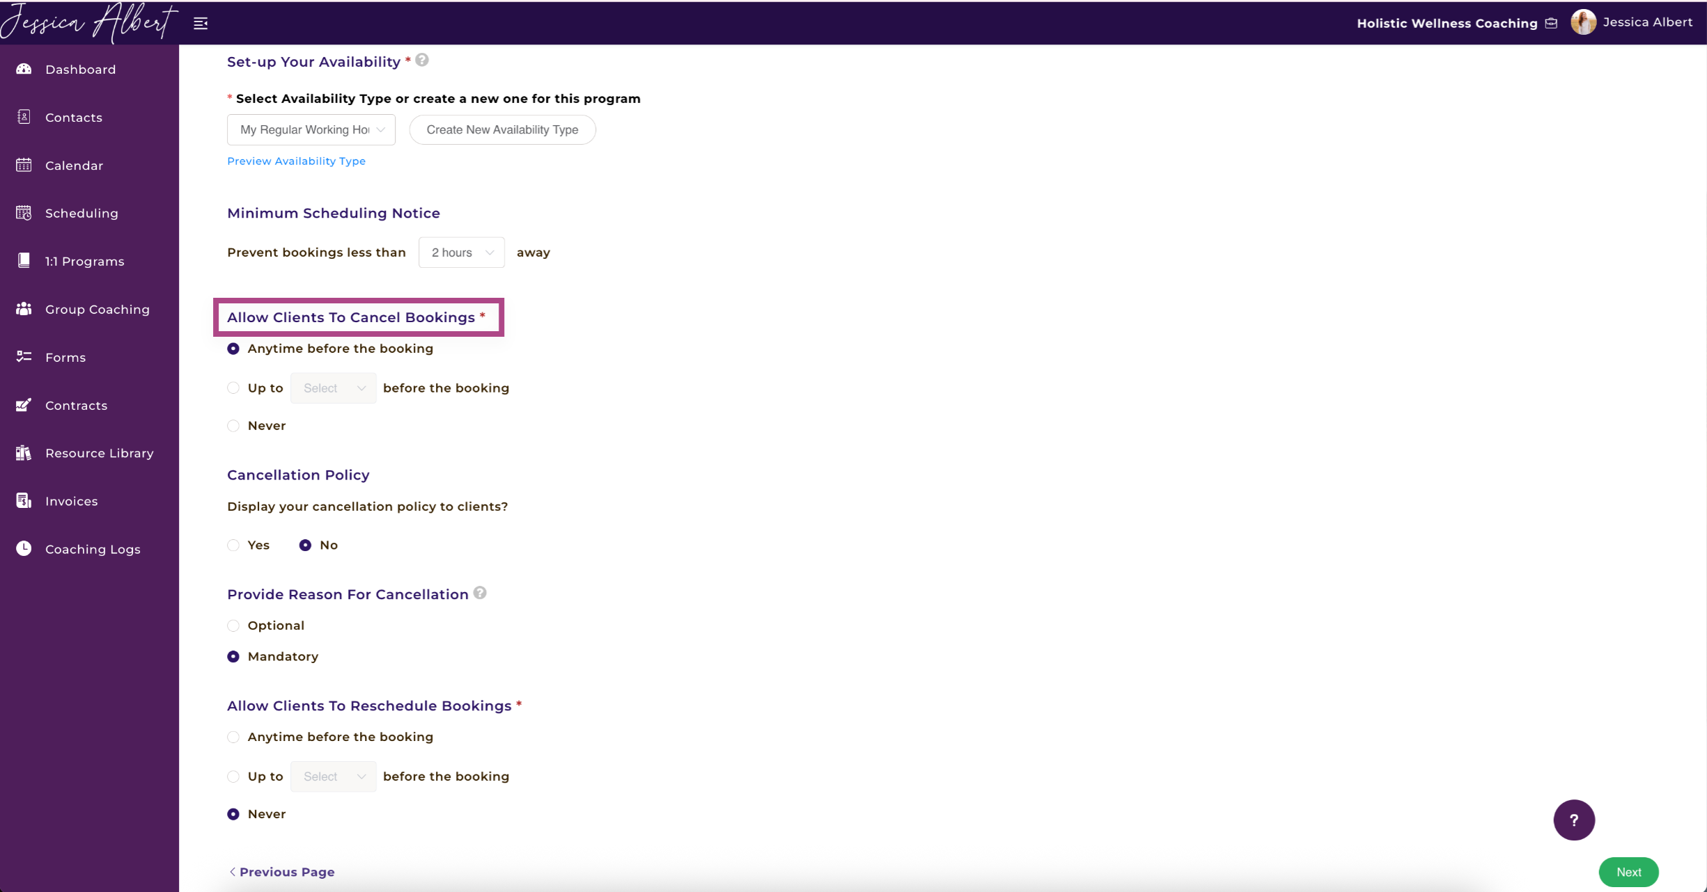Click Holistic Wellness Coaching header title

[1447, 23]
